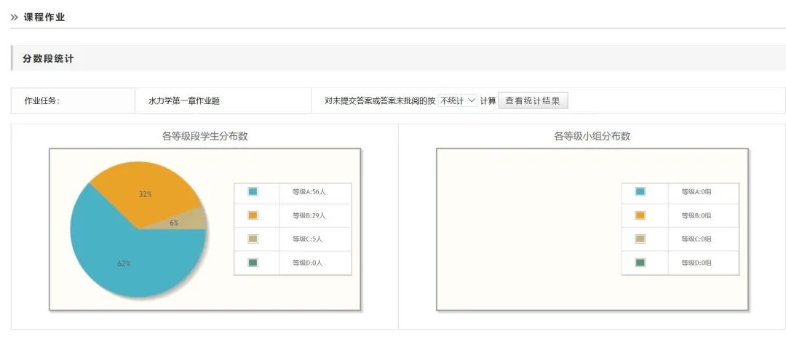Select the 分数段统计 section header

pos(48,58)
